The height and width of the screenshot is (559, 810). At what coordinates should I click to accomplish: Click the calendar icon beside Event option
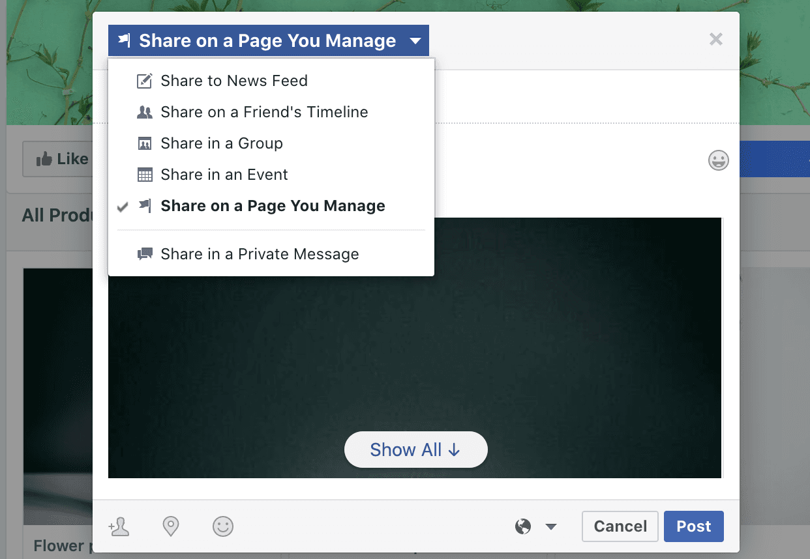144,175
